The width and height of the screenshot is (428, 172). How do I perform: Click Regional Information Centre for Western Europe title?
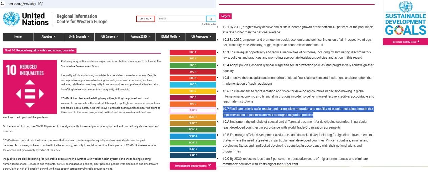[82, 19]
